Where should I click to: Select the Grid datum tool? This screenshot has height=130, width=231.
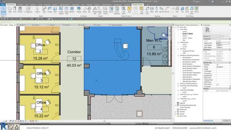177,10
